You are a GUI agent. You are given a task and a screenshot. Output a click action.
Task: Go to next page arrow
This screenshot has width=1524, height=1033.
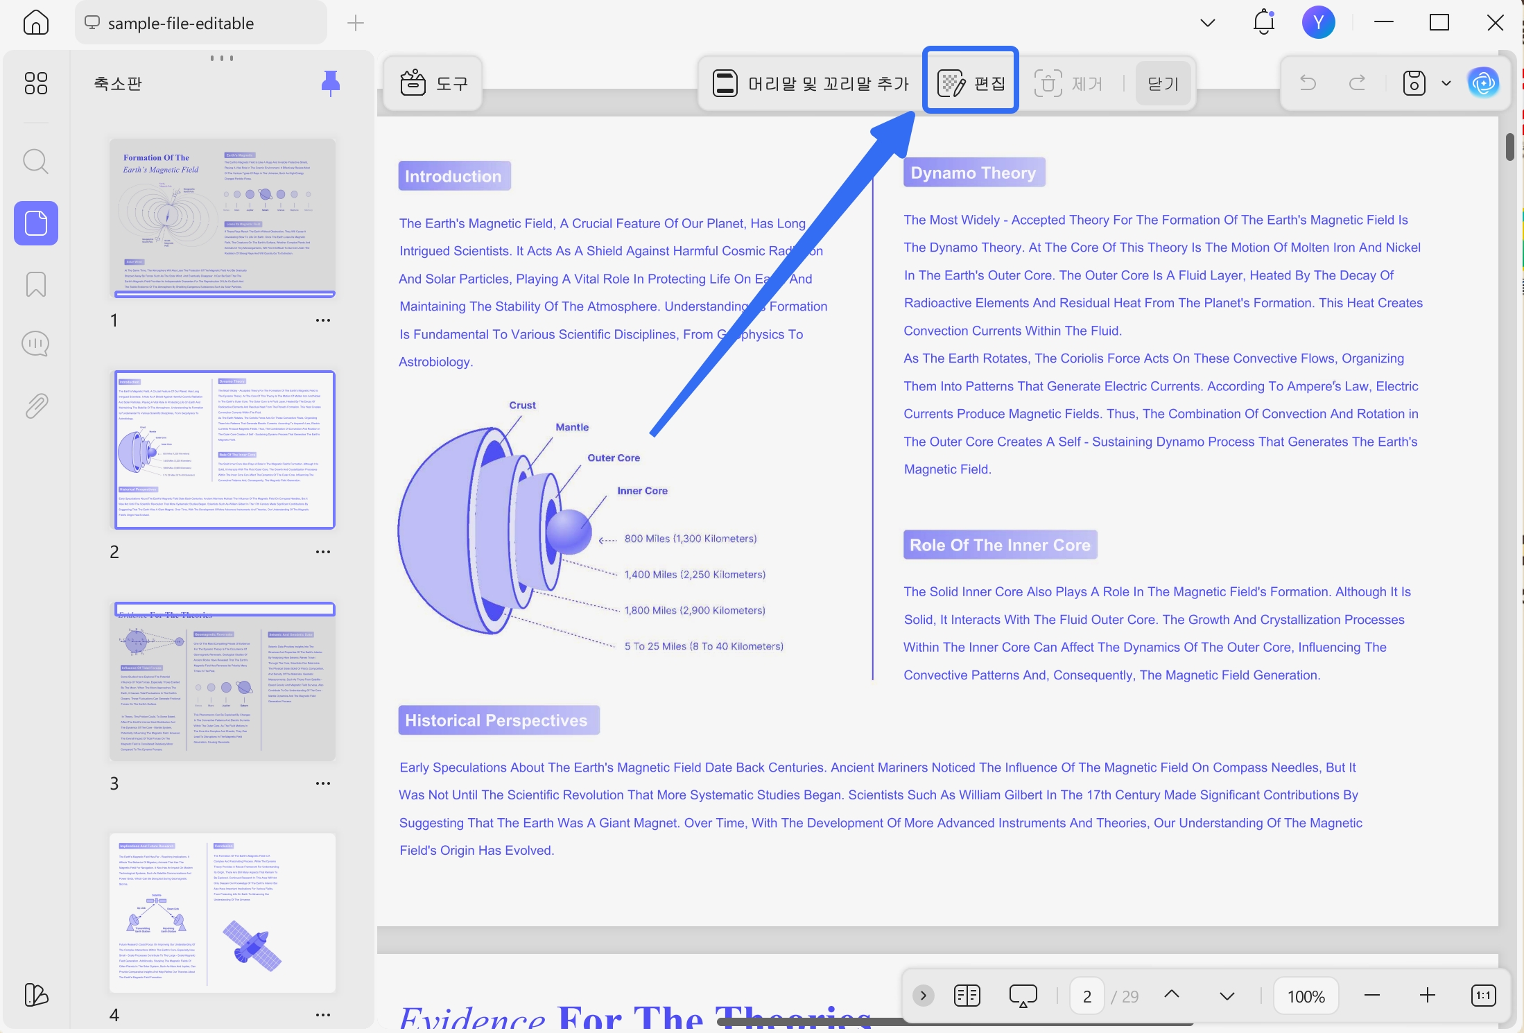point(1227,996)
